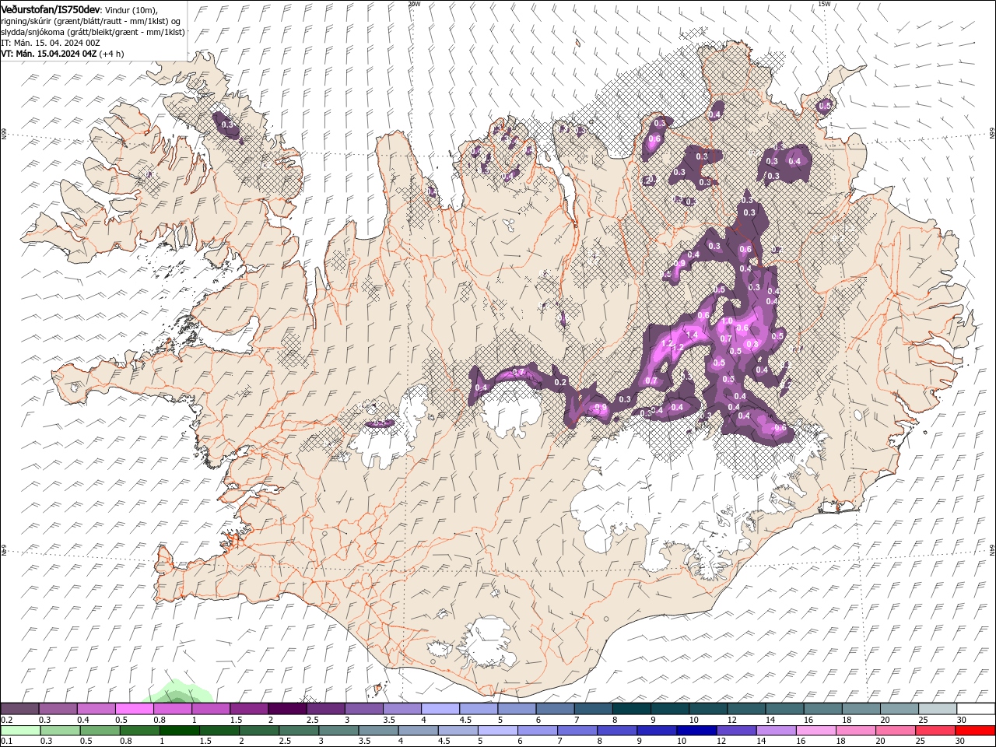996x747 pixels.
Task: Click the 20W longitude label at top
Action: [414, 3]
